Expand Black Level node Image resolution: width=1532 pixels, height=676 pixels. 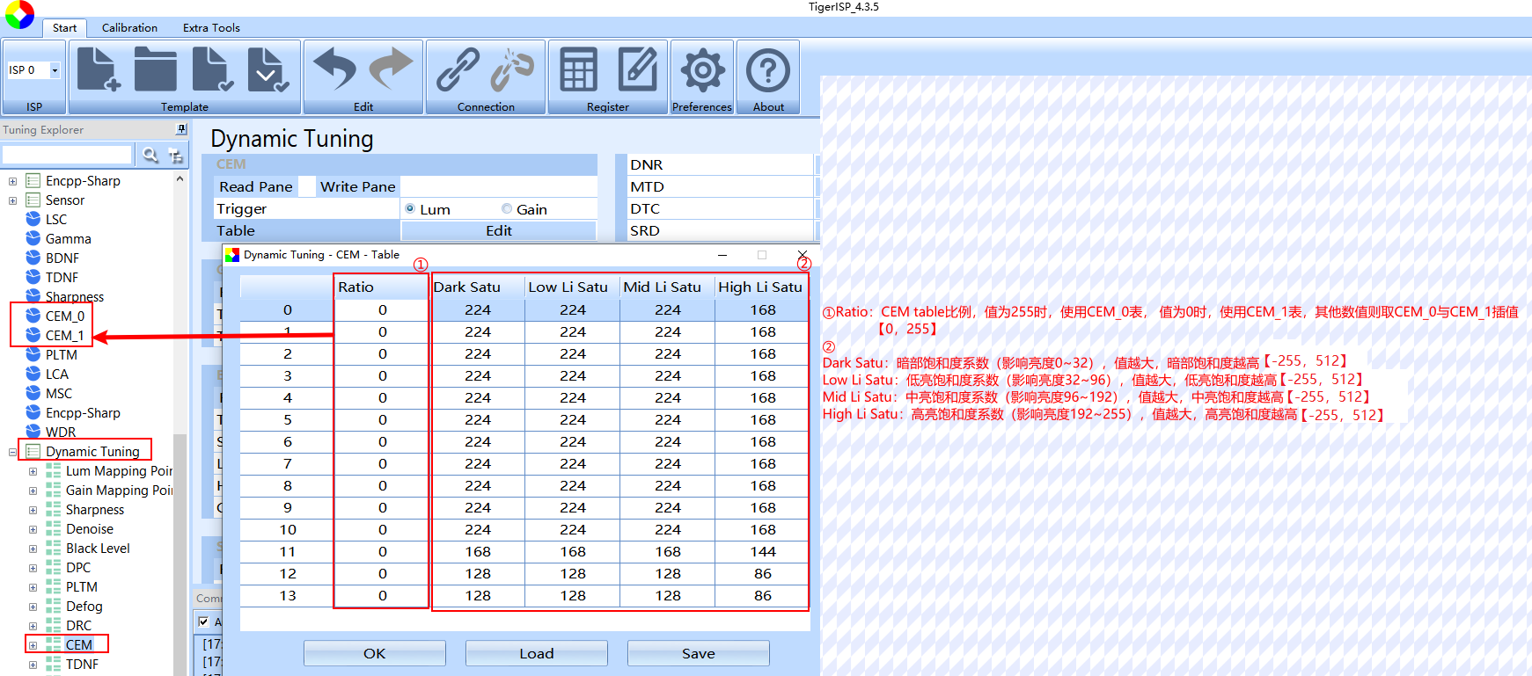33,549
